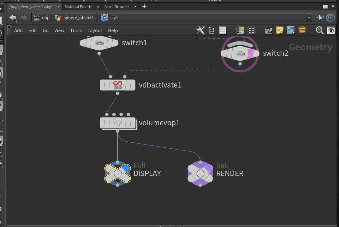Open the color palette icon
Screen dimensions: 339x227
click(240, 31)
